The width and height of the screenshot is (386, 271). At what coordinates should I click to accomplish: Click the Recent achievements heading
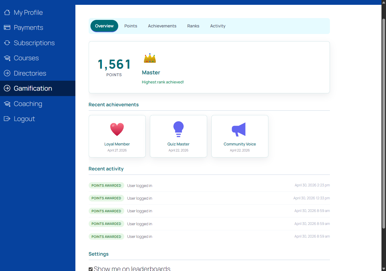[x=114, y=104]
